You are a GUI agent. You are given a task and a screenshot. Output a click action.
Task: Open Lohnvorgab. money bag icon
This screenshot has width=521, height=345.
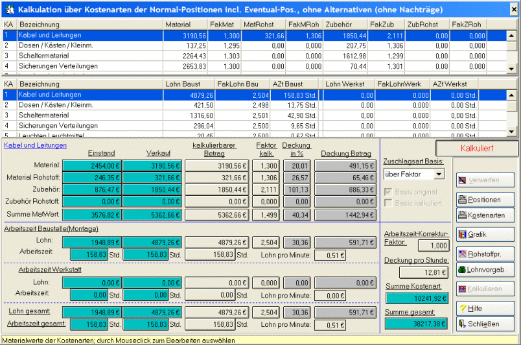[462, 270]
